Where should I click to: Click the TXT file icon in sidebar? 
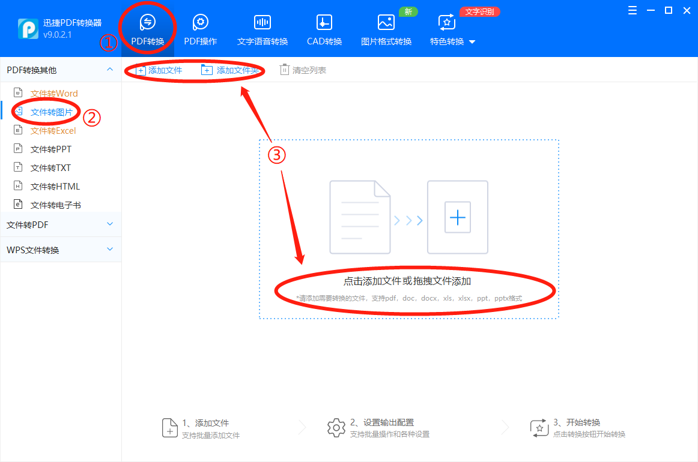(x=18, y=167)
